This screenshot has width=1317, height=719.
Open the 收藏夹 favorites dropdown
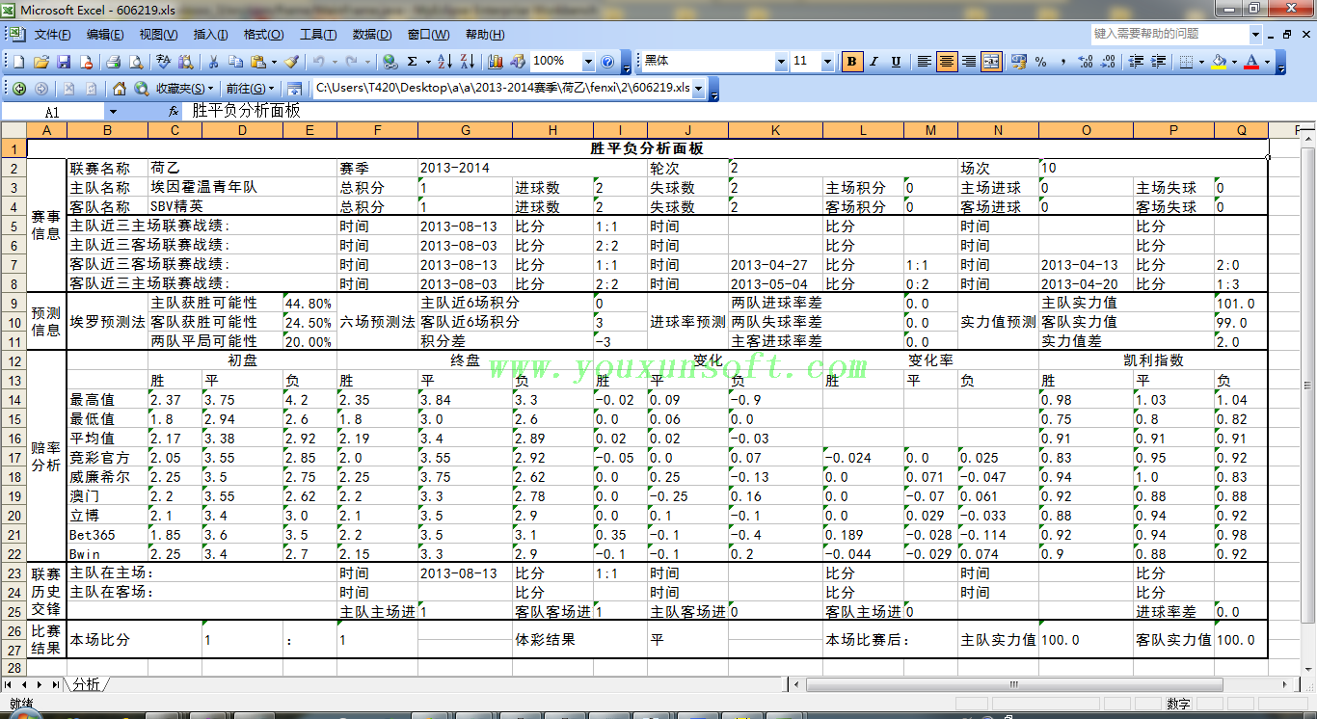[185, 88]
